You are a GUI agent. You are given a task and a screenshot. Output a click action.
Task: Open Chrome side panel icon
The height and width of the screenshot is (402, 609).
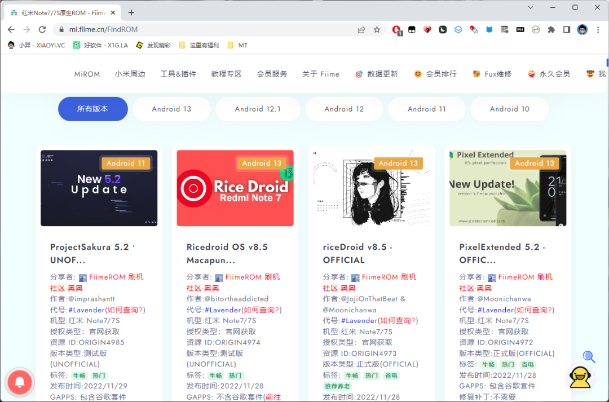coord(567,30)
